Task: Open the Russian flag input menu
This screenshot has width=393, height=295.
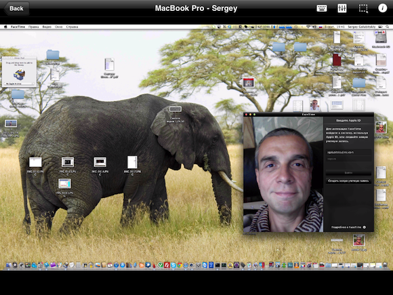Action: (320, 26)
